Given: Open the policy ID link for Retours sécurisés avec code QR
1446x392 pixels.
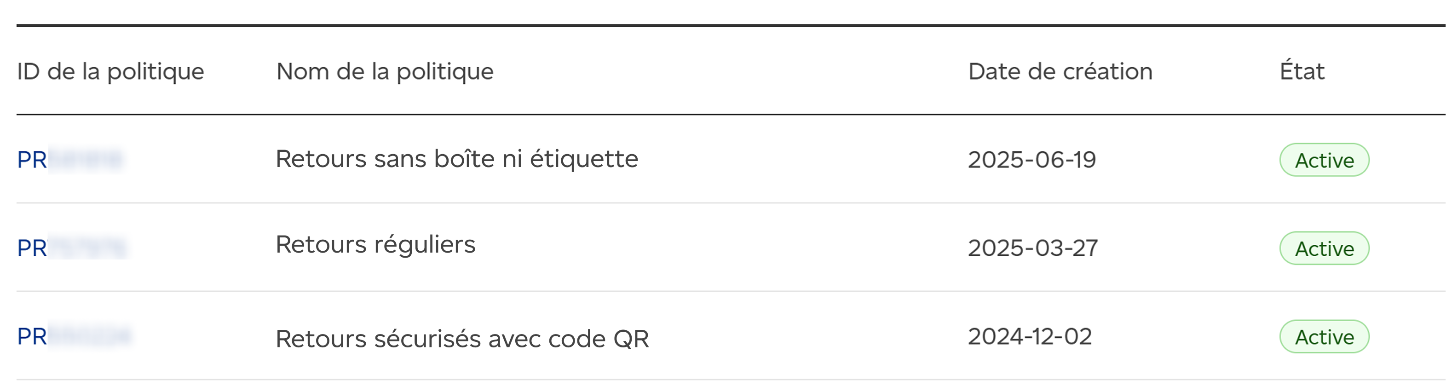Looking at the screenshot, I should (x=73, y=336).
